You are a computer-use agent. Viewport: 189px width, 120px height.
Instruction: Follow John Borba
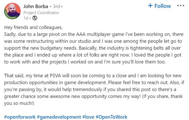click(x=159, y=6)
